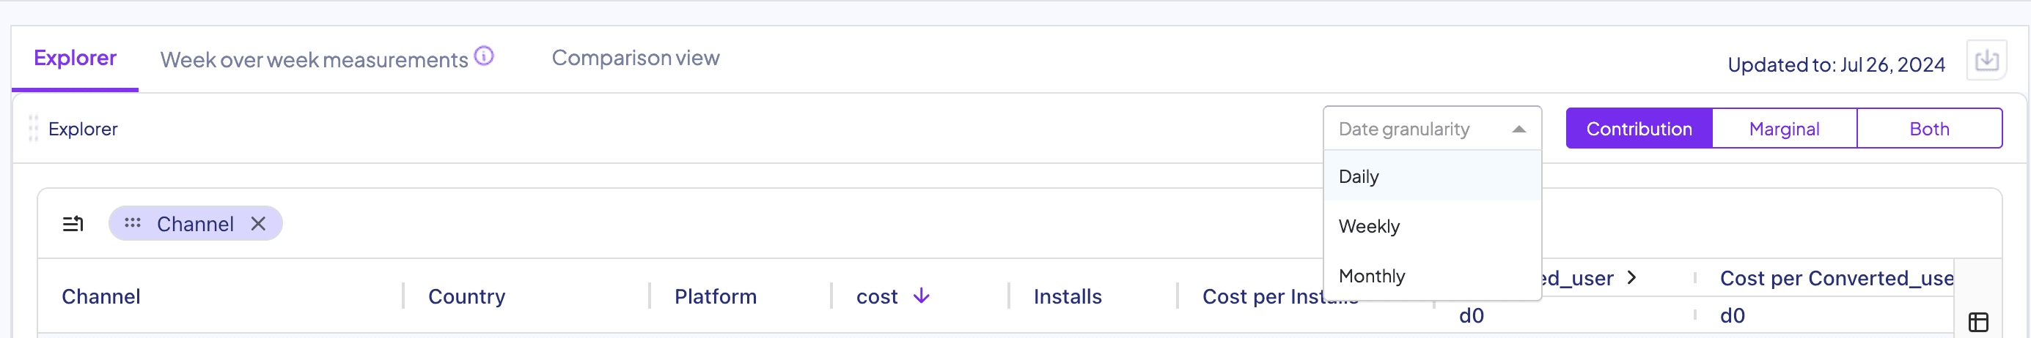This screenshot has width=2031, height=338.
Task: Select Contribution view toggle
Action: (1638, 129)
